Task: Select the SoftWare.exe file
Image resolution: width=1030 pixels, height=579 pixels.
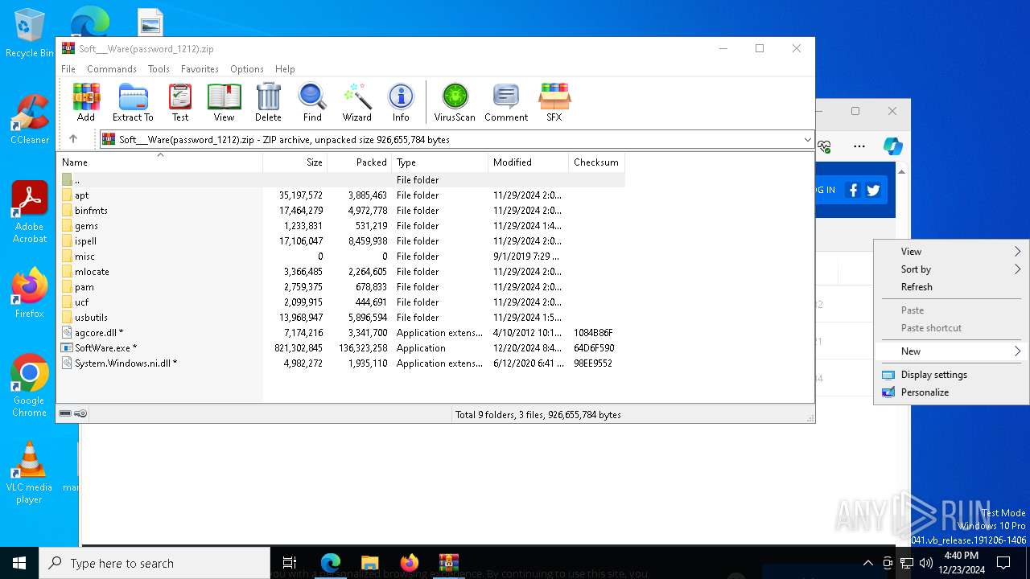Action: click(341, 348)
